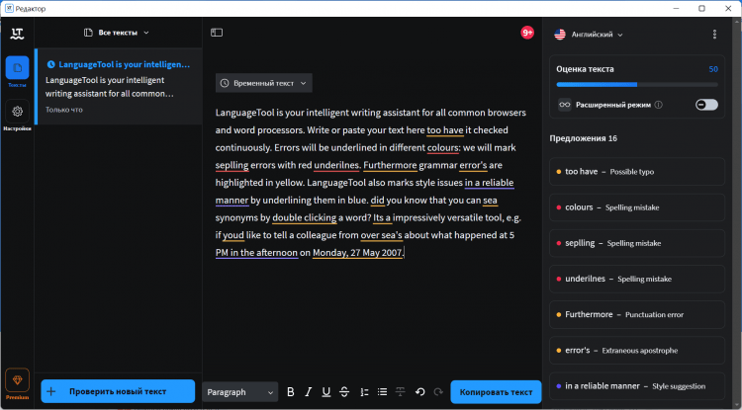
Task: Click the 'Только что' timestamp in the text list
Action: tap(64, 110)
